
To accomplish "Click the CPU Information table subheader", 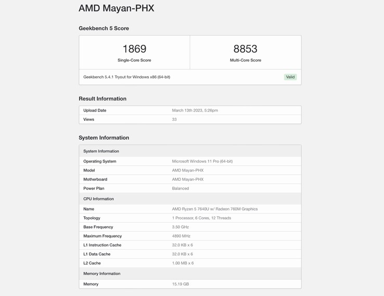I will (x=98, y=199).
